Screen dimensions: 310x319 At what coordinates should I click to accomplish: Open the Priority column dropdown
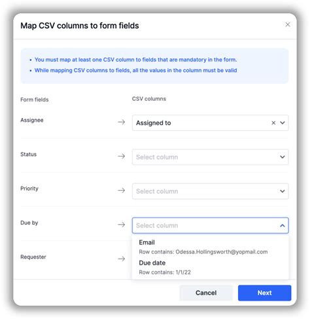point(210,191)
